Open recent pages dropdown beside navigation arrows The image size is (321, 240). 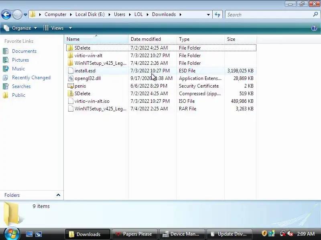point(25,15)
